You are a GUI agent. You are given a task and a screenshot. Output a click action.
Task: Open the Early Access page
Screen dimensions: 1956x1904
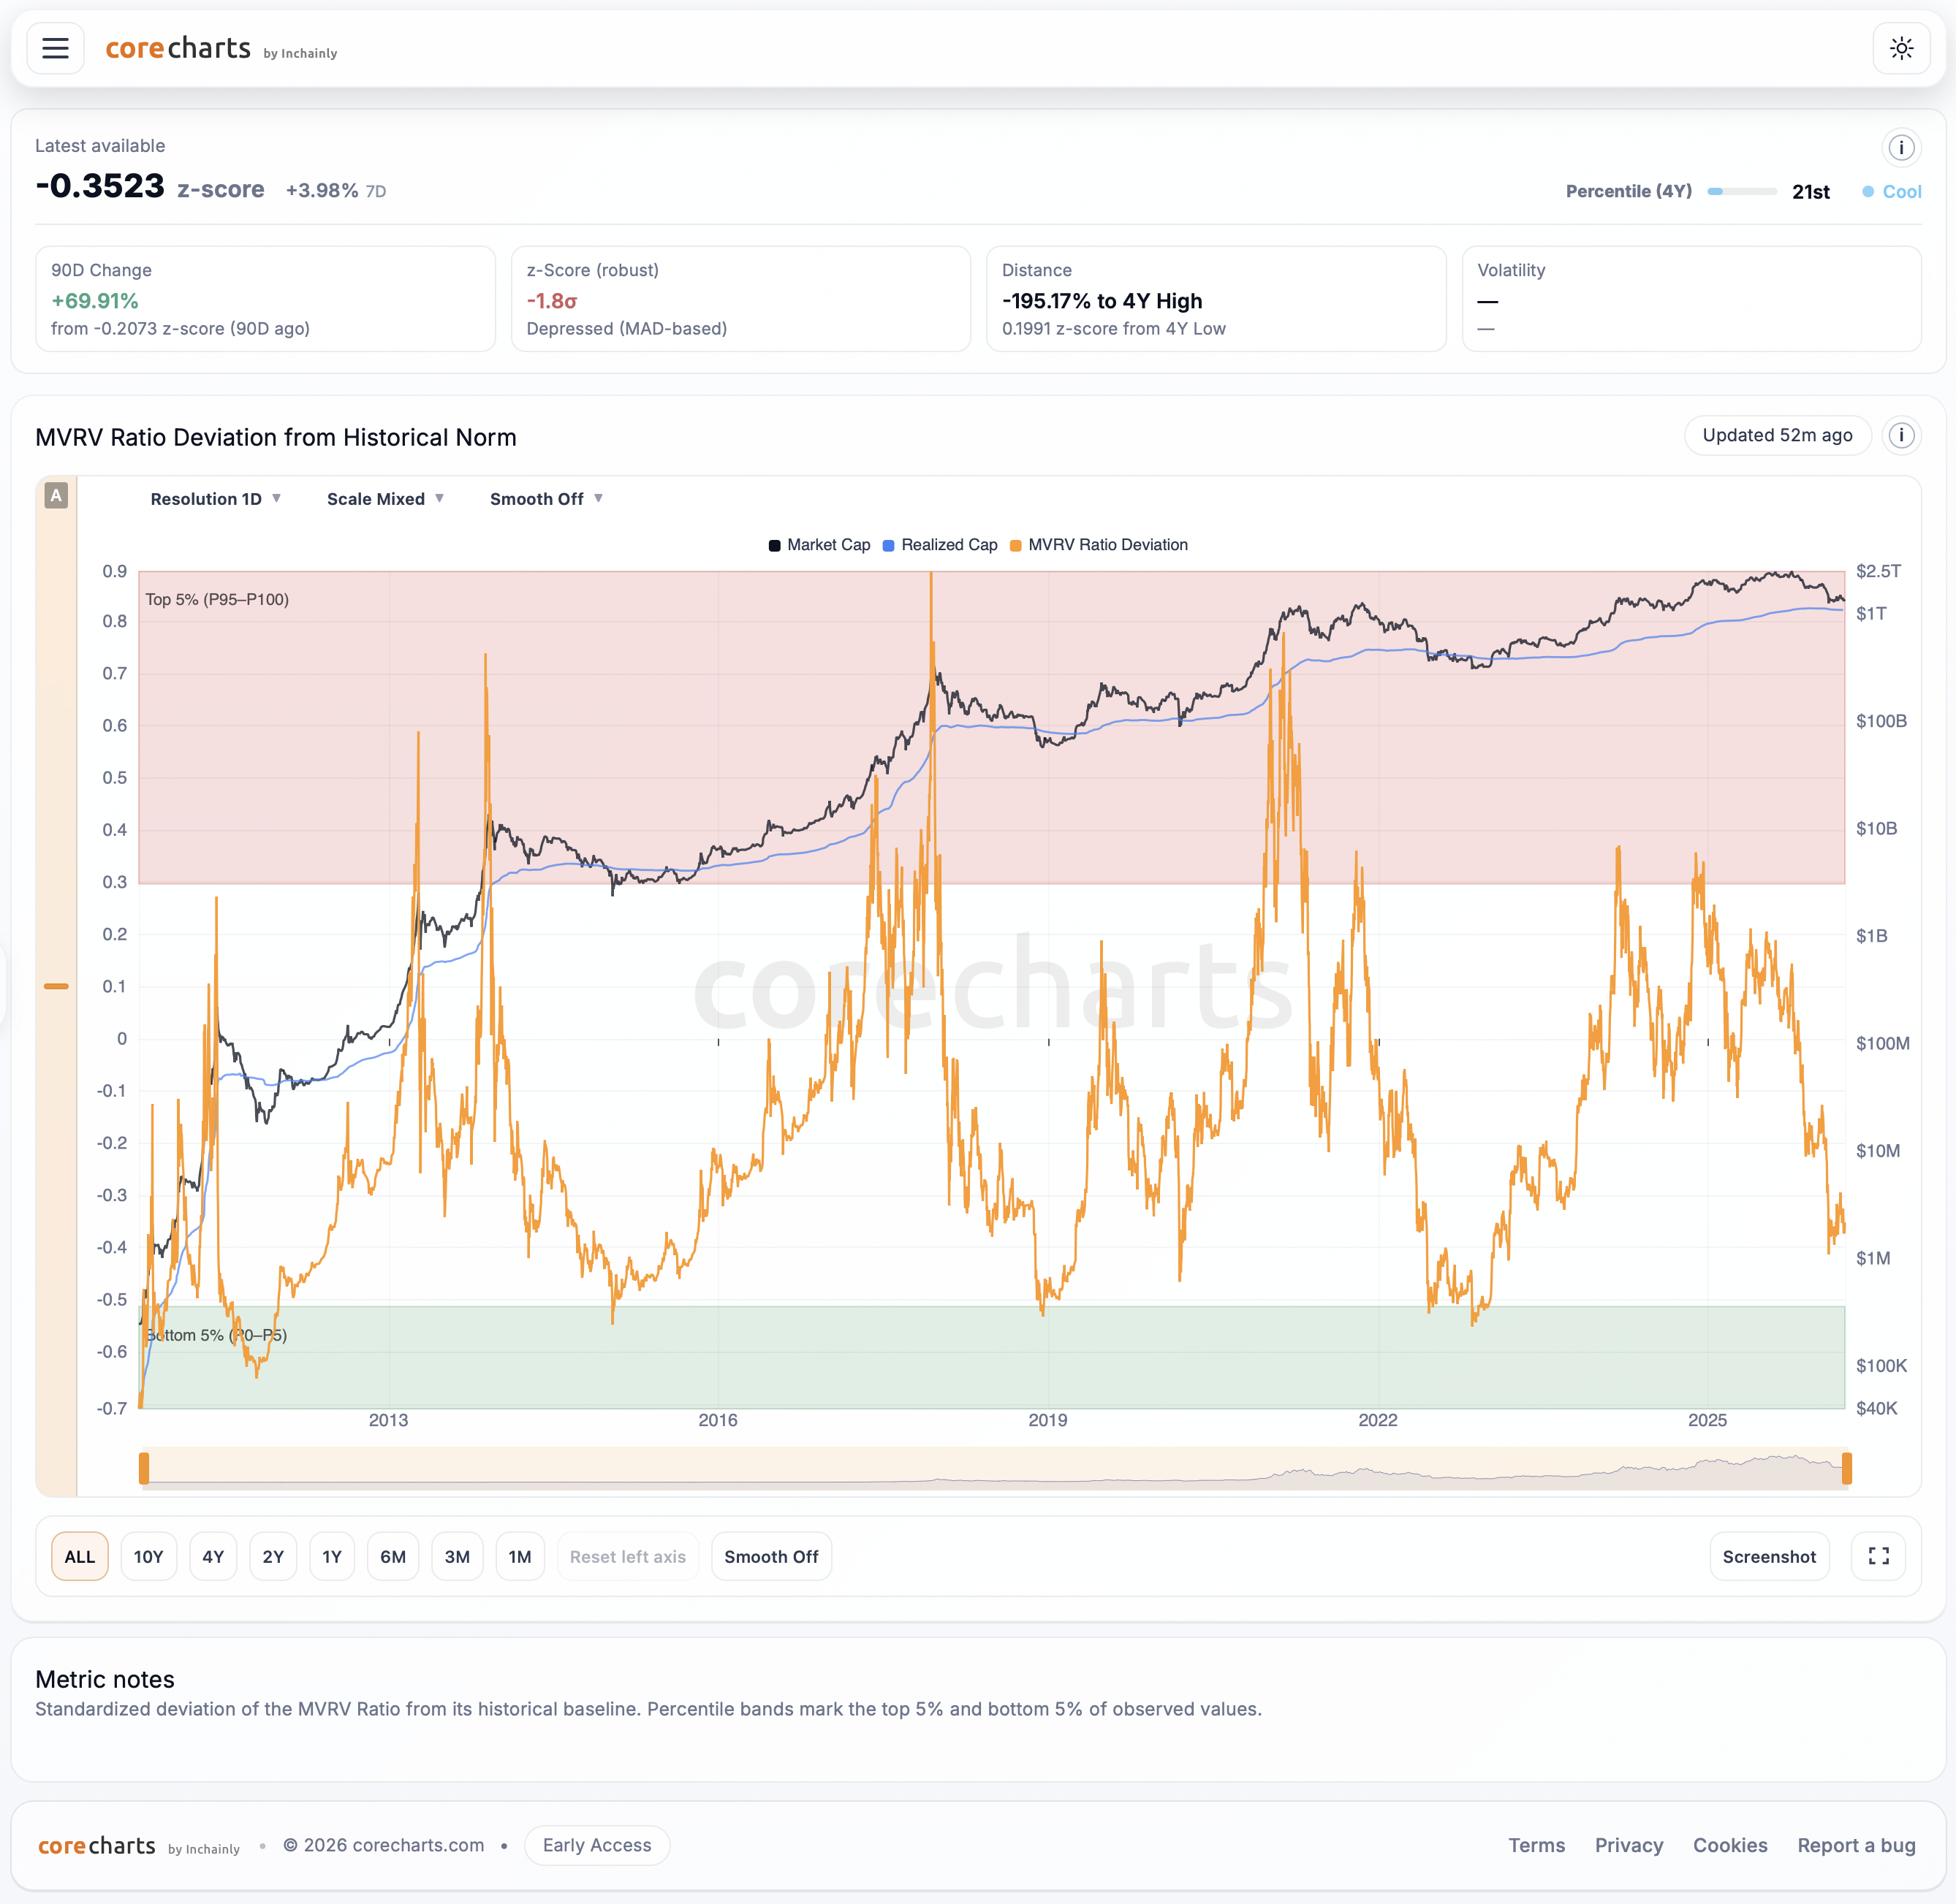(596, 1845)
